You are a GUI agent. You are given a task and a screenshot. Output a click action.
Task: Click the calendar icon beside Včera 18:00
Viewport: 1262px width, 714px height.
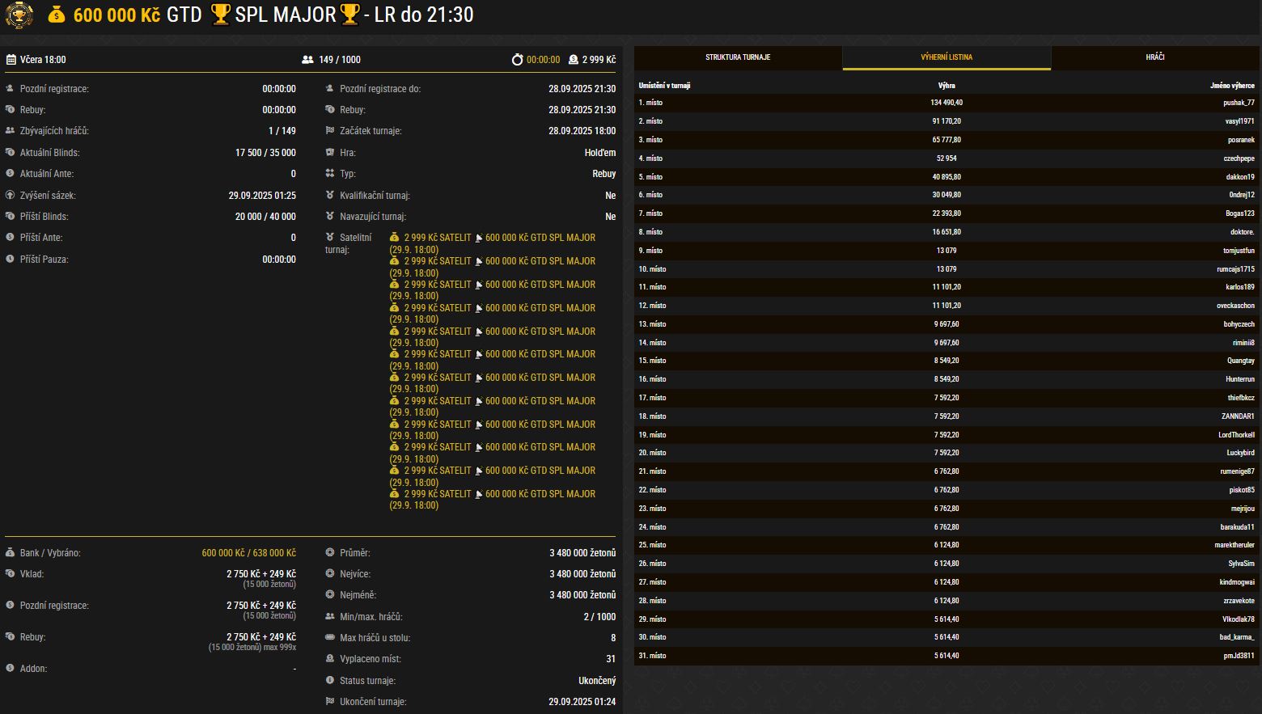tap(11, 60)
